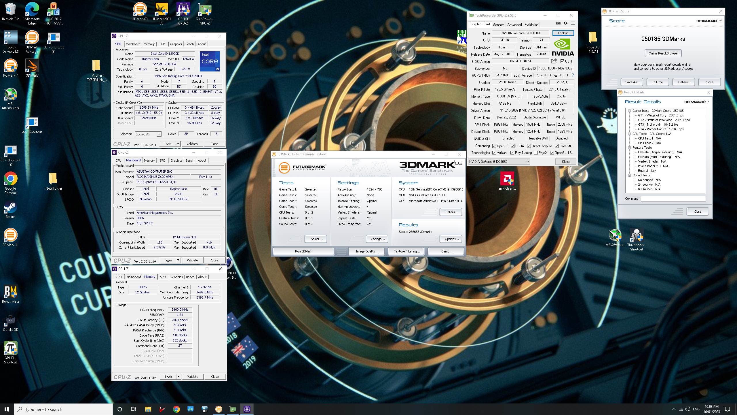This screenshot has height=415, width=737.
Task: Launch the TechPowerUp GPU-Z desktop shortcut
Action: tap(205, 14)
